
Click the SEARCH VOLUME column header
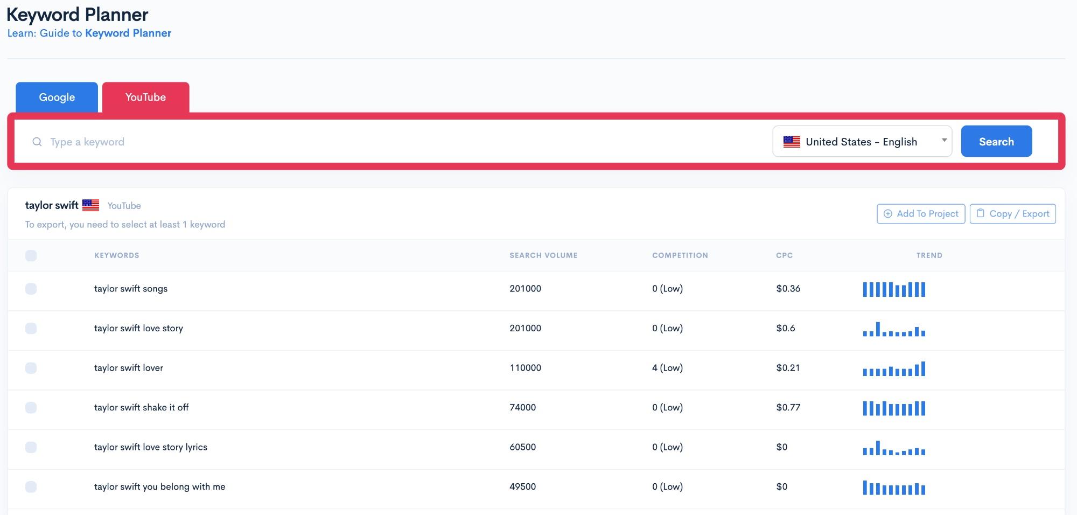pos(543,255)
